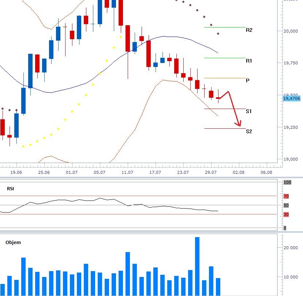This screenshot has height=296, width=303.
Task: Click the 17.07 date axis label
Action: [155, 172]
